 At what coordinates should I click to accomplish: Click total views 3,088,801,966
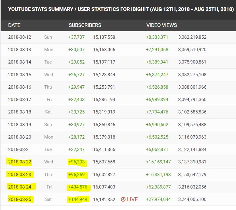pos(192,87)
